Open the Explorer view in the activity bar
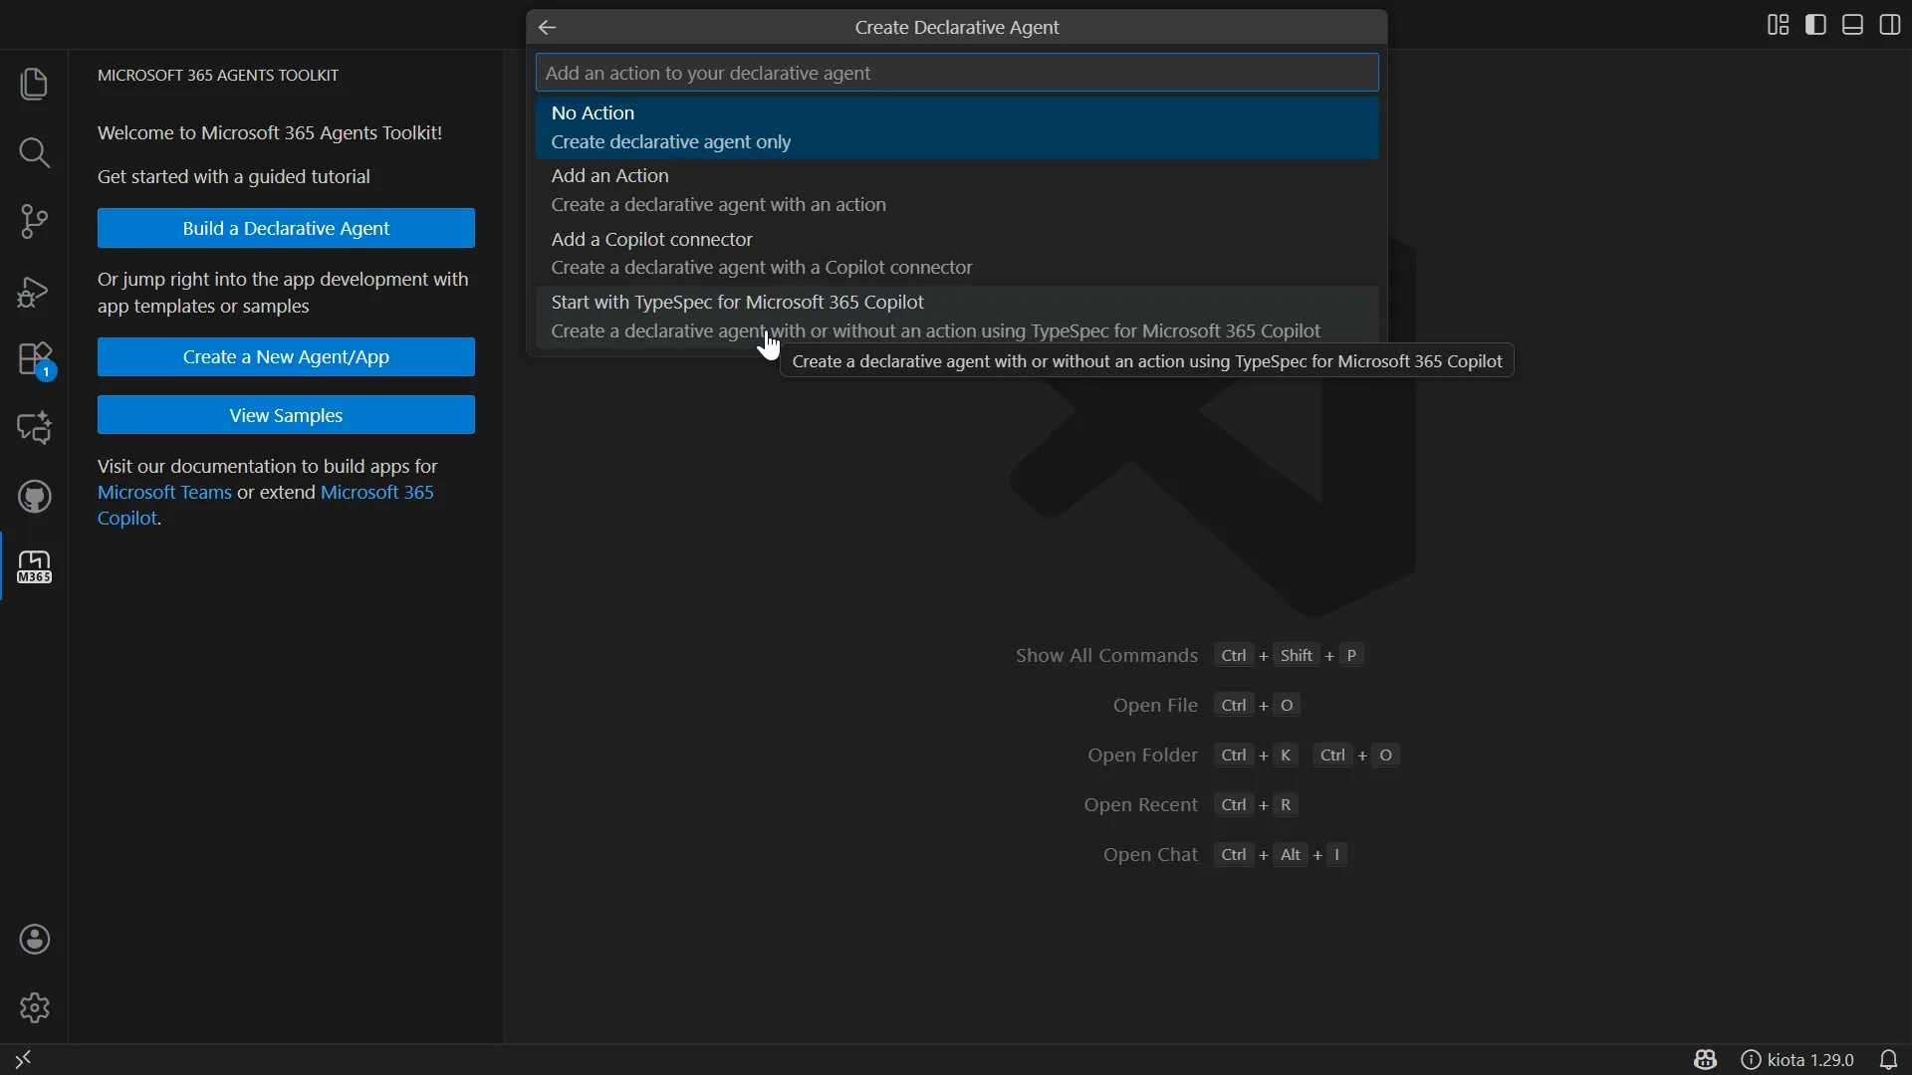The image size is (1912, 1075). click(x=34, y=85)
